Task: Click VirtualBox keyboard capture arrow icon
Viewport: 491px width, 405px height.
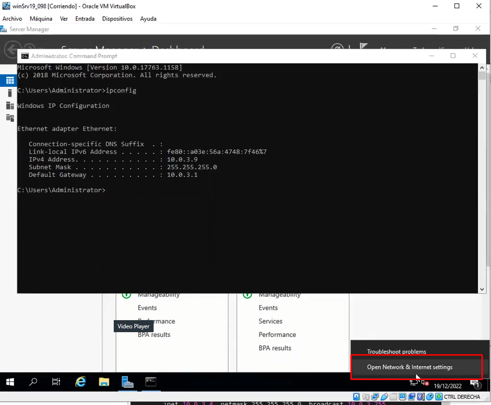Action: pyautogui.click(x=439, y=397)
